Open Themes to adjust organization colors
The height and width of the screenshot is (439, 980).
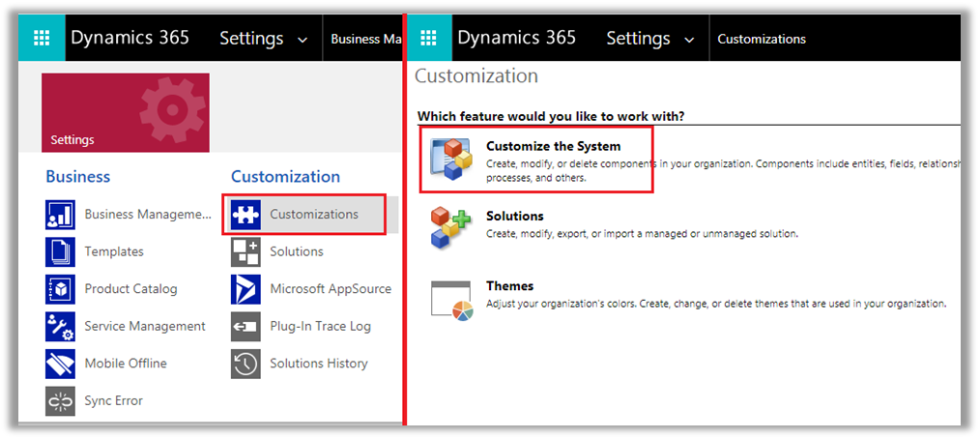[508, 286]
